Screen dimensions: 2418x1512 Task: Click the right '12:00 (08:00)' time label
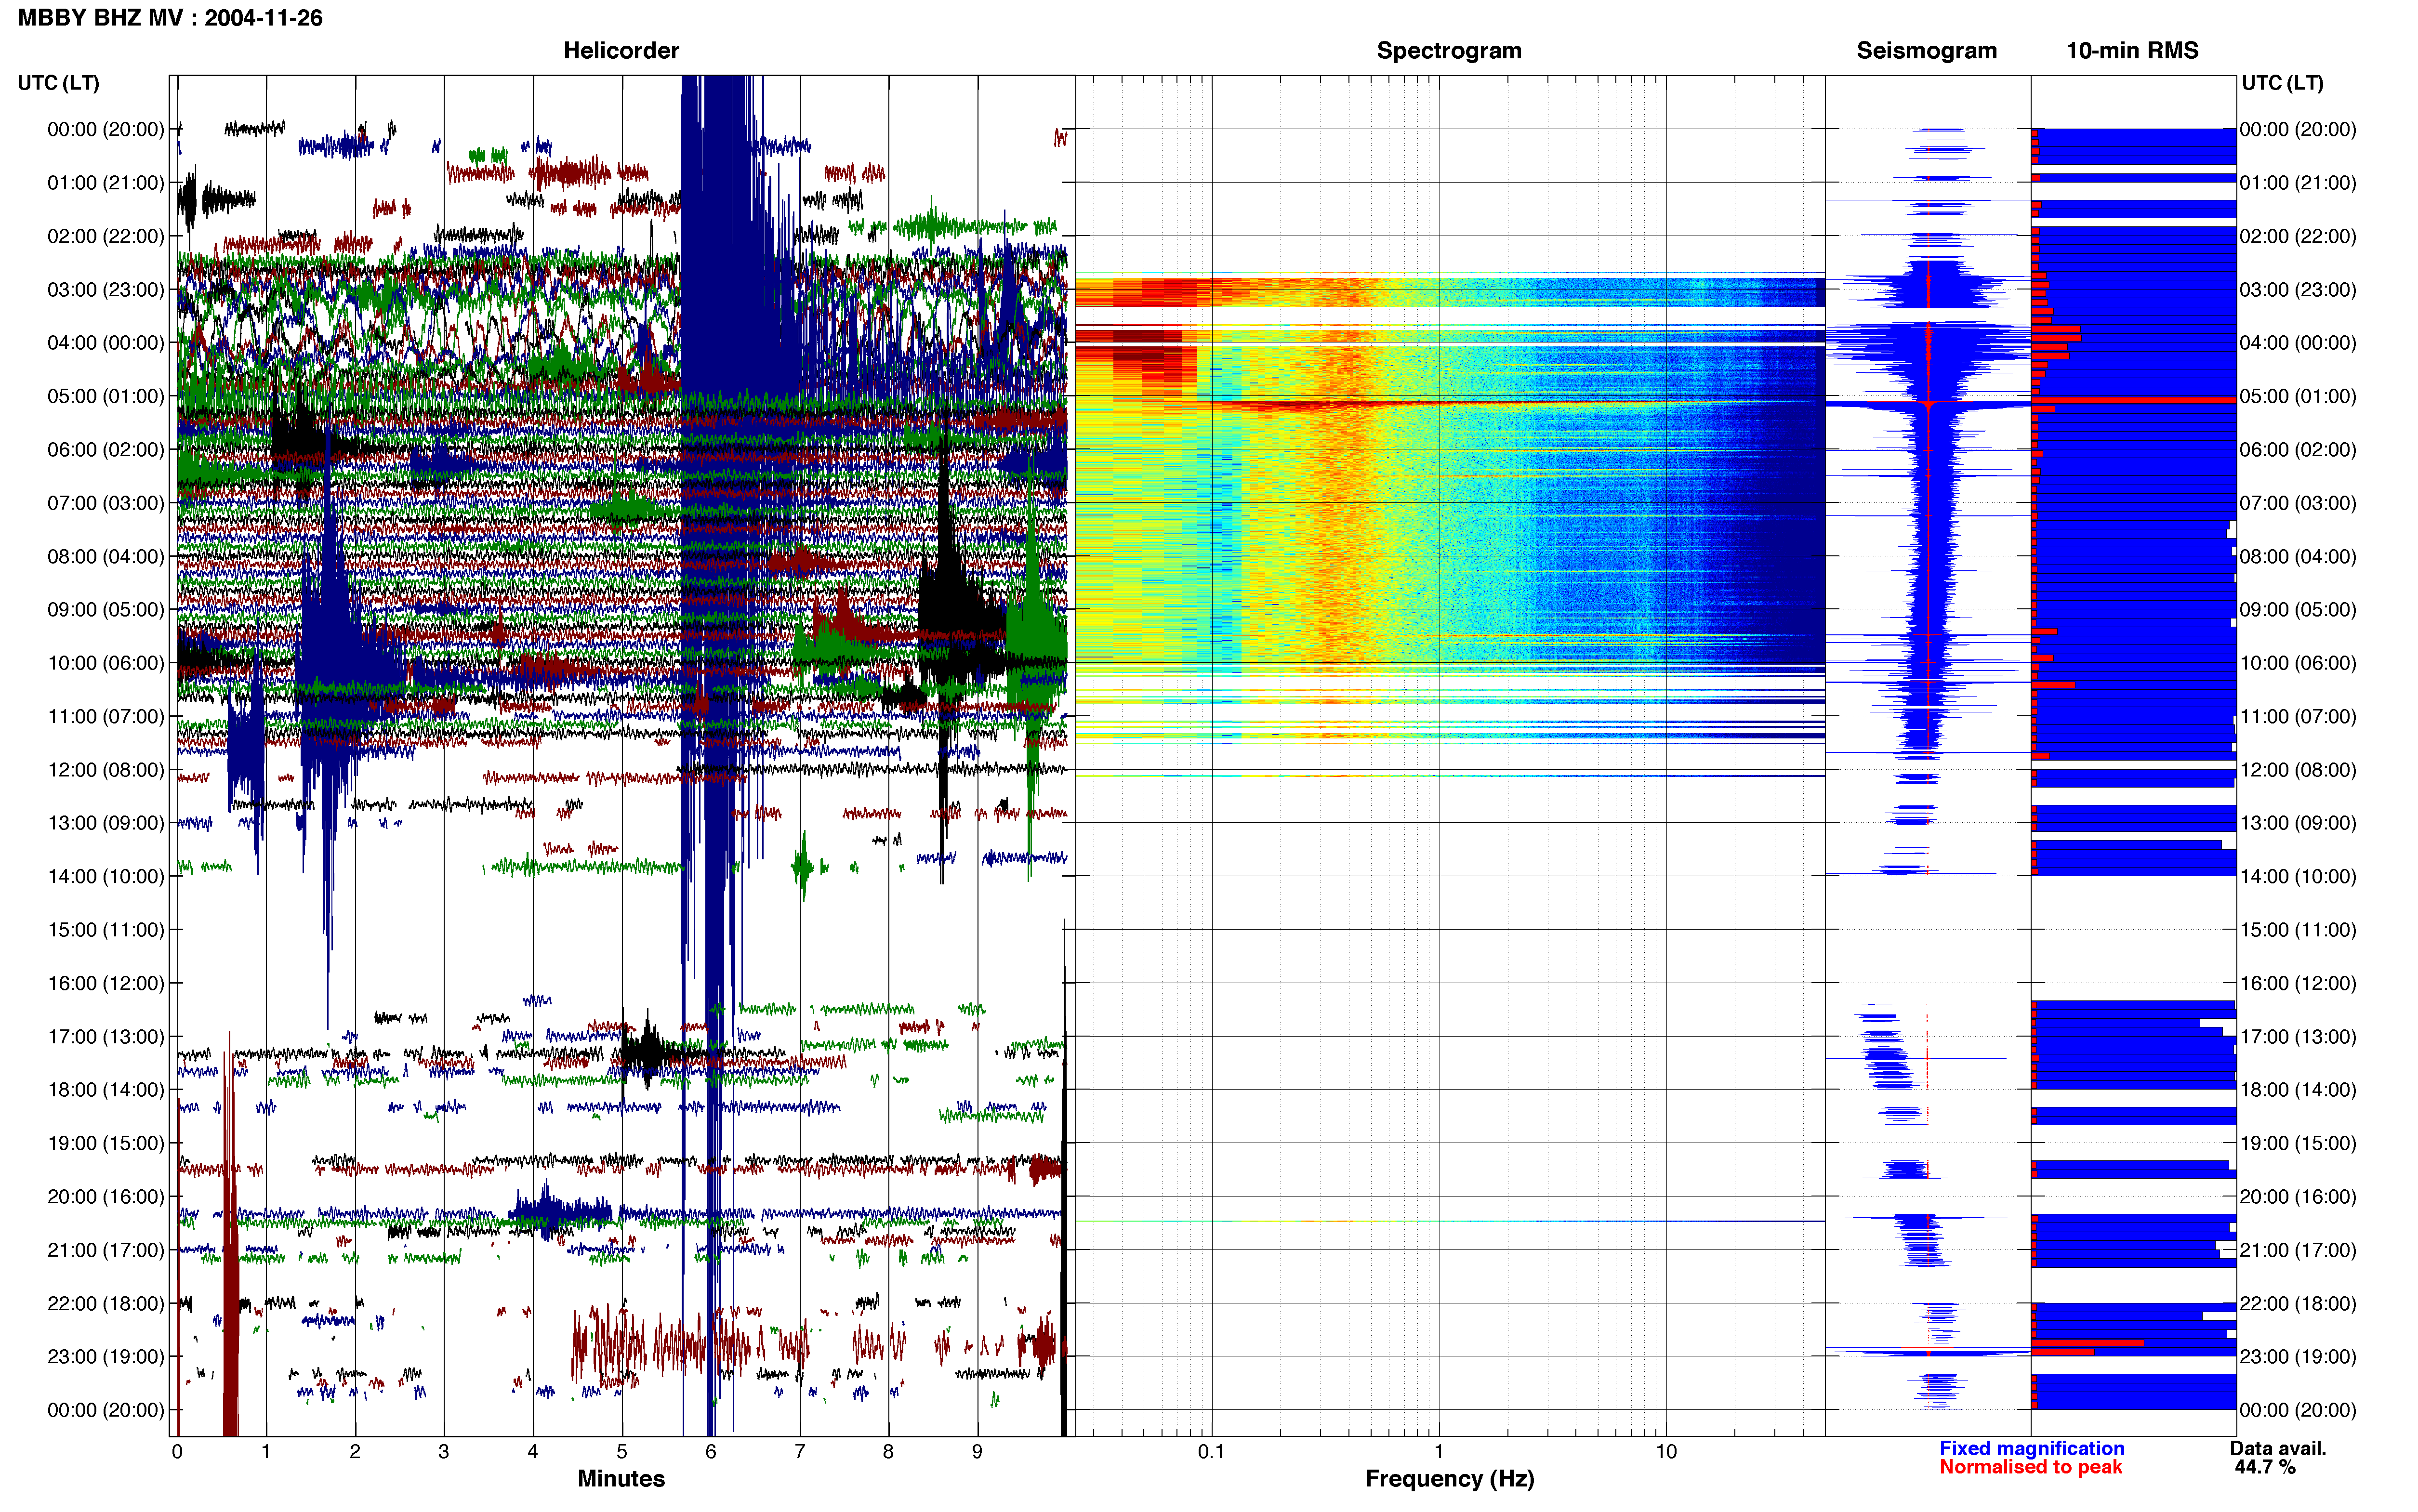(2298, 770)
